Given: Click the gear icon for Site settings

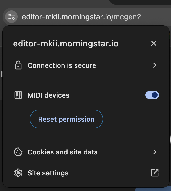Looking at the screenshot, I should click(18, 173).
